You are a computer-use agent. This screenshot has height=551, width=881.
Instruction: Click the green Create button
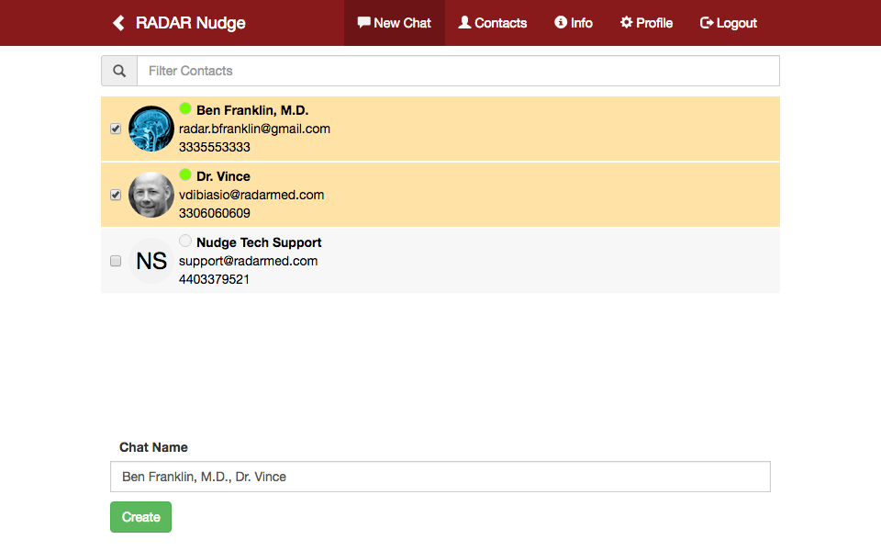141,517
